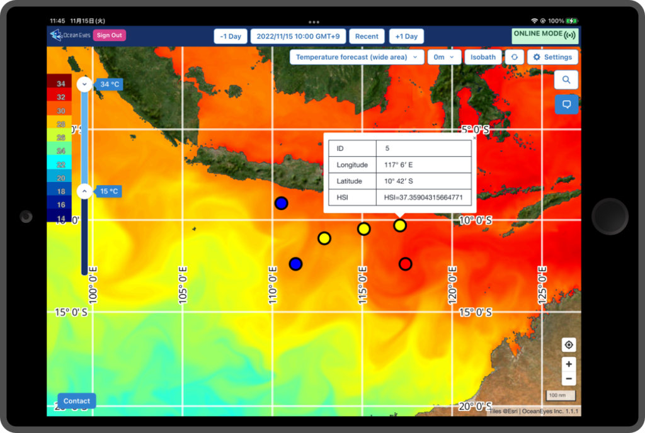Click the 34 °C upper slider handle
Image resolution: width=645 pixels, height=433 pixels.
point(84,84)
